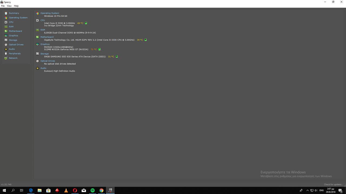Click Intel Core i5 3330 text

59,23
